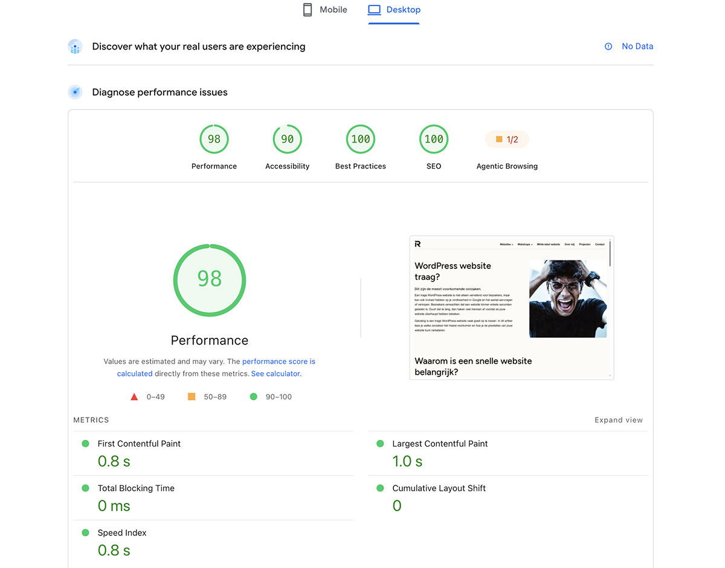725x568 pixels.
Task: Click the Cumulative Layout Shift green status dot
Action: [x=380, y=488]
